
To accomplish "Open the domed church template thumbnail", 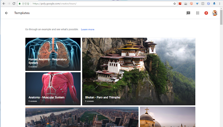I will (168, 117).
